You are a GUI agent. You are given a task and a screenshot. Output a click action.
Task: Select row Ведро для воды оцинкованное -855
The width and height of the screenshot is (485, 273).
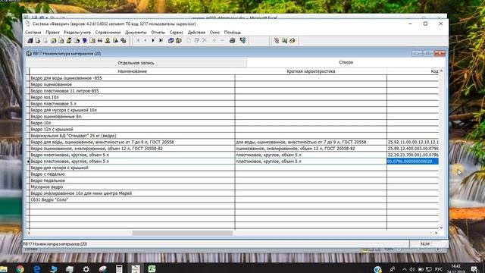(132, 78)
